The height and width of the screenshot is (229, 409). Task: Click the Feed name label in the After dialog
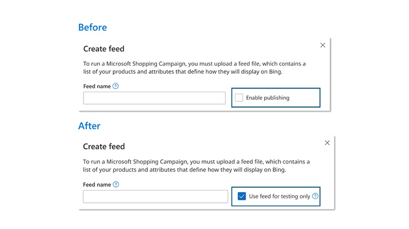click(x=96, y=185)
